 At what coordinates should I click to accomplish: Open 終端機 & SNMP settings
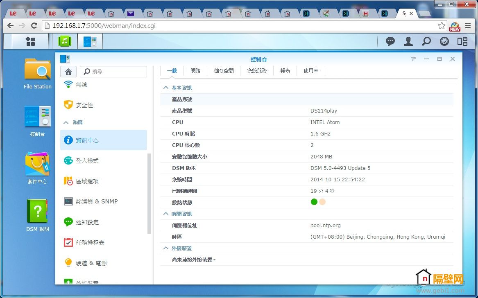tap(103, 201)
